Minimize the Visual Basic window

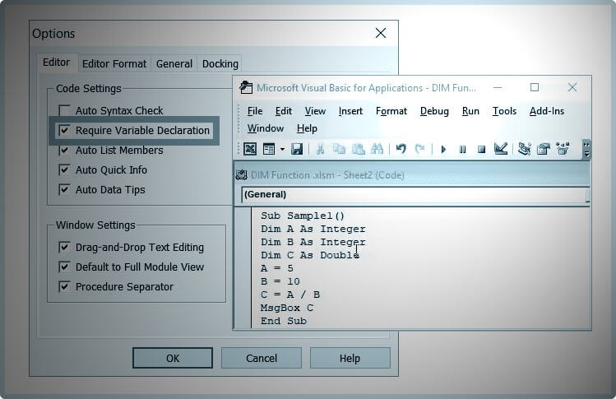pos(498,87)
